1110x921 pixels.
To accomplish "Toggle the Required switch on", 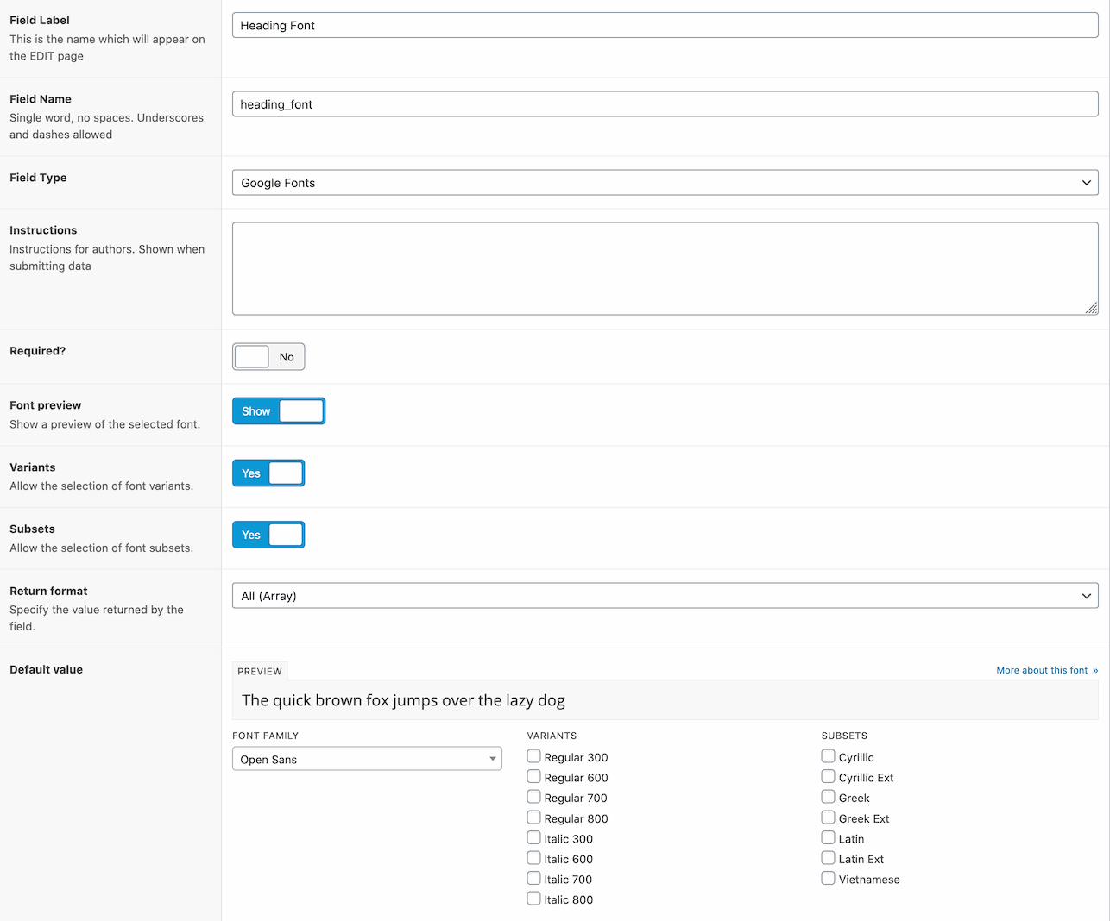I will 268,357.
